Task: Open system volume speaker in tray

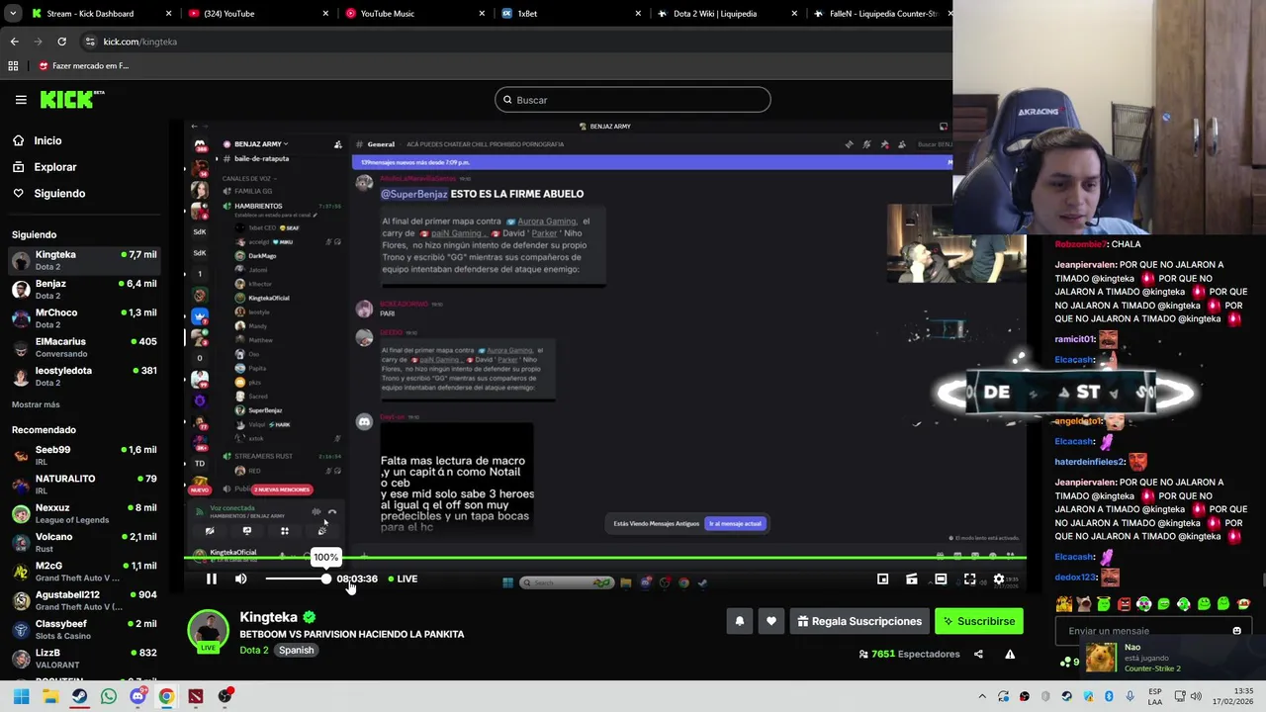Action: [1196, 696]
